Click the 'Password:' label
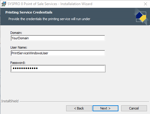Image resolution: width=150 pixels, height=114 pixels. pos(18,63)
